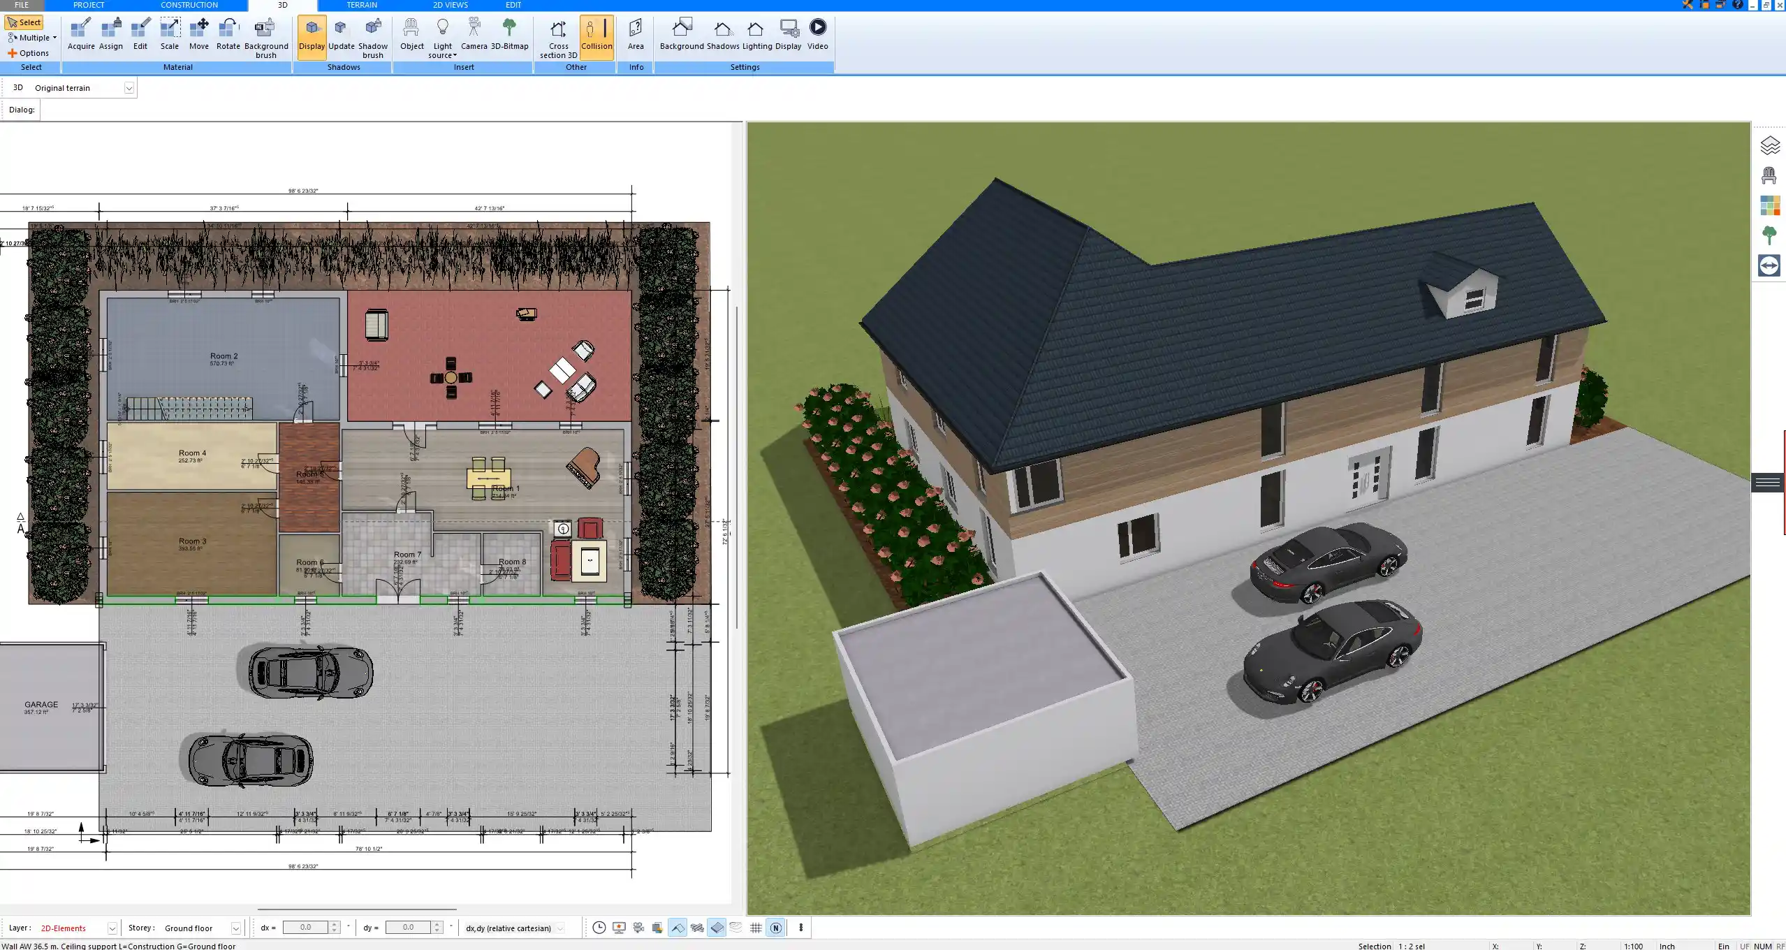This screenshot has height=950, width=1786.
Task: Select the Assign material tool
Action: 111,35
